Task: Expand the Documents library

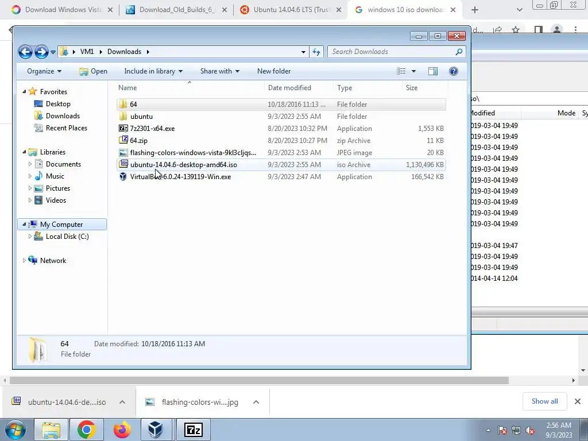Action: [x=30, y=164]
